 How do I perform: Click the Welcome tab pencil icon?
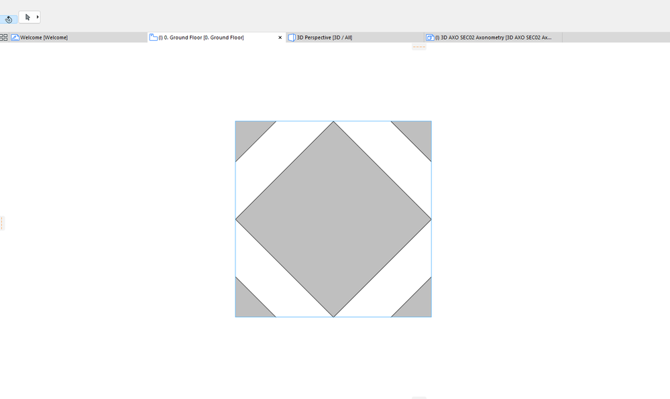pos(15,38)
